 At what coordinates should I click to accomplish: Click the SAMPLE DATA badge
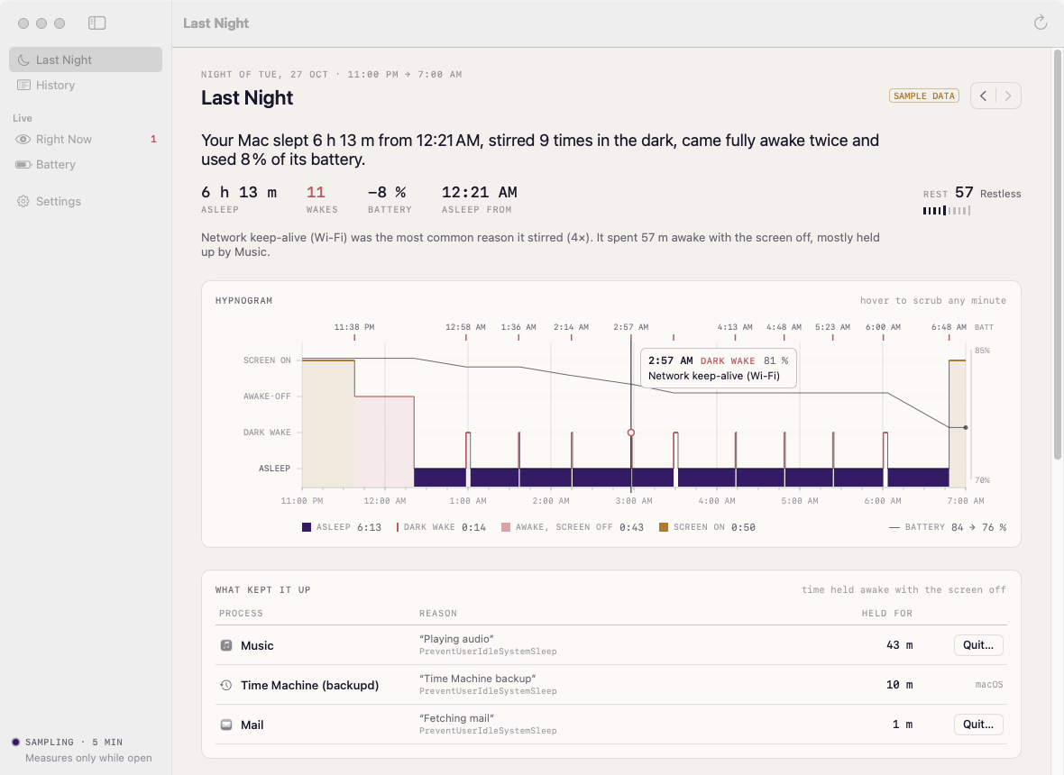pos(923,96)
